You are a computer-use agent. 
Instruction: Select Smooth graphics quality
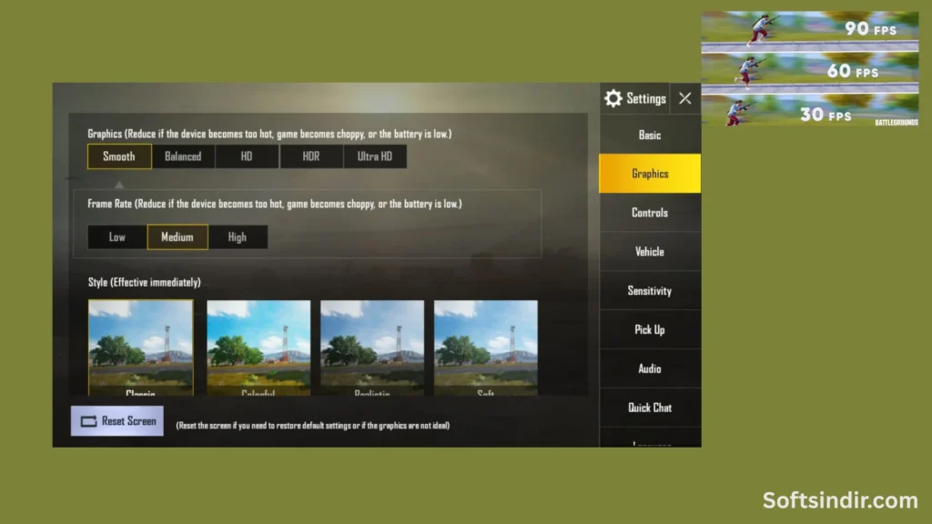[x=118, y=156]
